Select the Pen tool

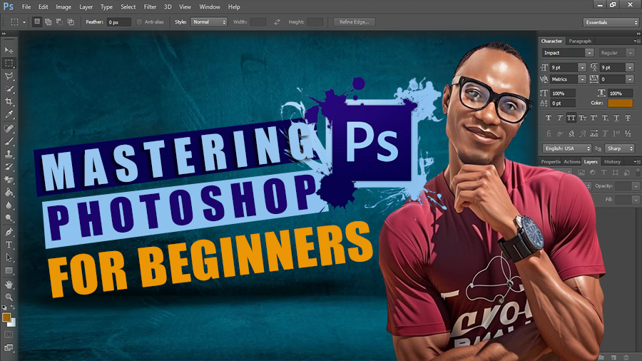pos(9,232)
